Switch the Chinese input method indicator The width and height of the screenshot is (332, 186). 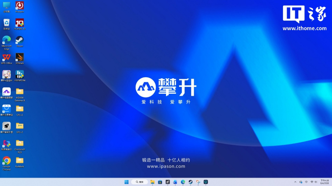click(306, 182)
